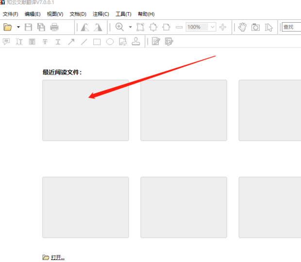Viewport: 301px width, 262px height.
Task: Rotate page counterclockwise
Action: pos(85,27)
